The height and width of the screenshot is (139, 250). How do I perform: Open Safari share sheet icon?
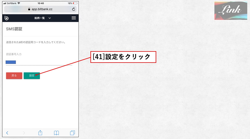(40, 132)
